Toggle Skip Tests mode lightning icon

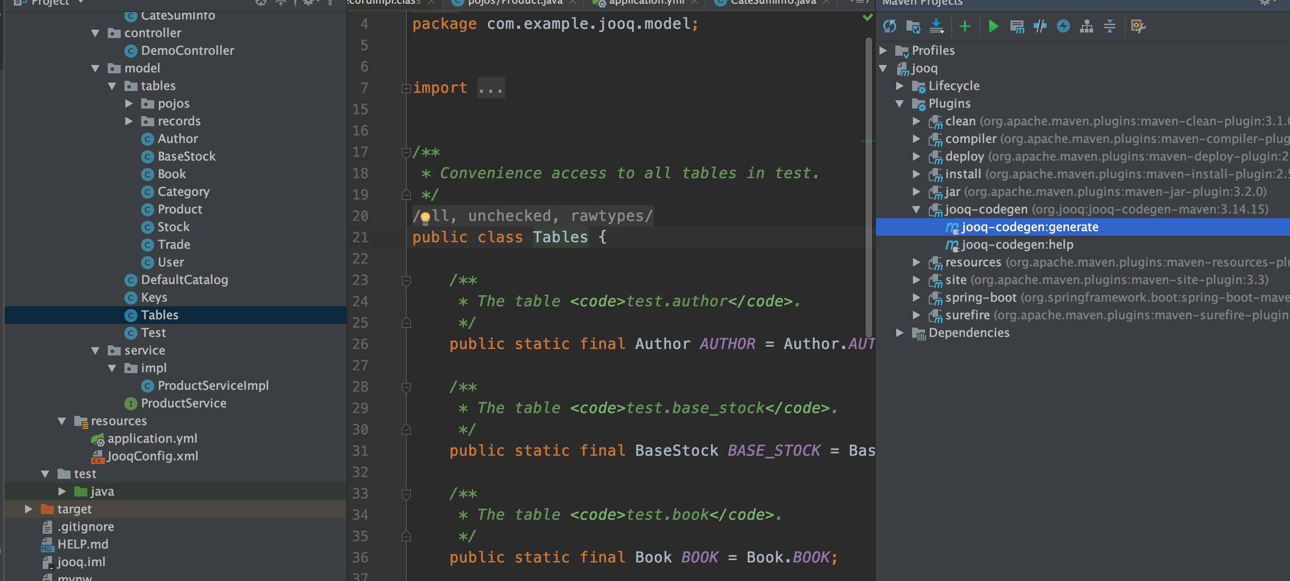pyautogui.click(x=1063, y=26)
